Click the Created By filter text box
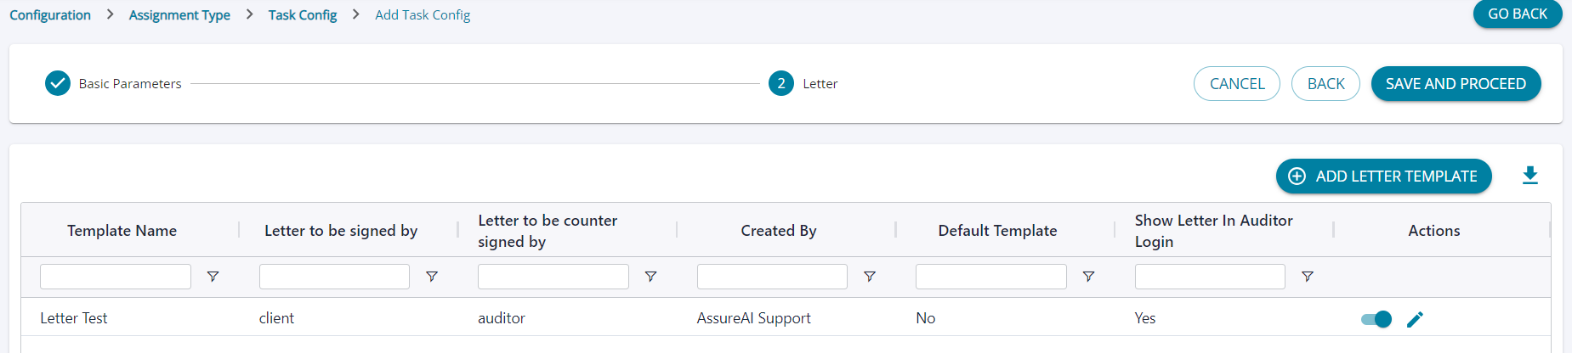Image resolution: width=1572 pixels, height=353 pixels. 772,277
